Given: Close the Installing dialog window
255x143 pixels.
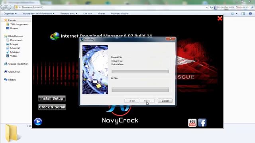Looking at the screenshot, I should 171,39.
